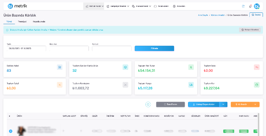Screen dimensions: 266x136
Task: Sort by KARGO column header
Action: click(182, 116)
